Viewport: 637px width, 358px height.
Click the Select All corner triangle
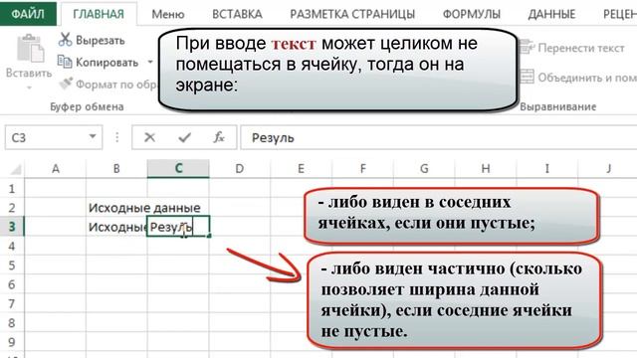pyautogui.click(x=15, y=169)
